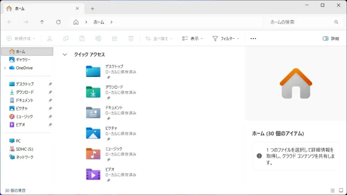
Task: Click the Copy icon in toolbar
Action: click(x=66, y=39)
